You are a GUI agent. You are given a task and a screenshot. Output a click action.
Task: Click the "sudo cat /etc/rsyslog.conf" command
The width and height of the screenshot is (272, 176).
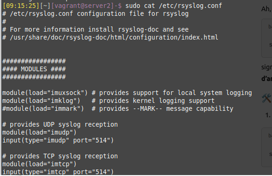(x=174, y=6)
